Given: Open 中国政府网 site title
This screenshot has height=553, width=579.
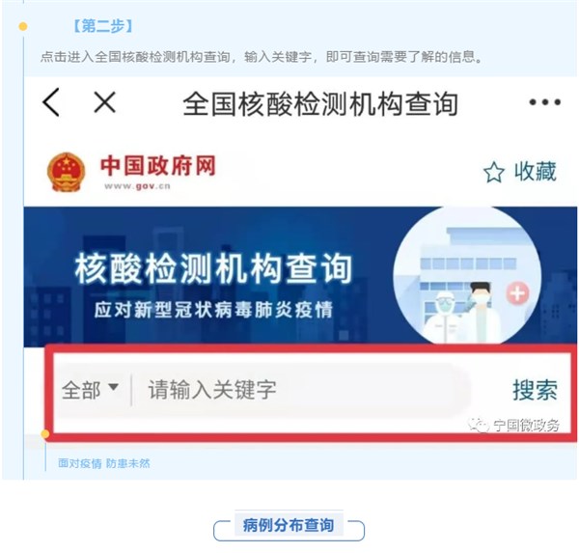Looking at the screenshot, I should click(158, 166).
